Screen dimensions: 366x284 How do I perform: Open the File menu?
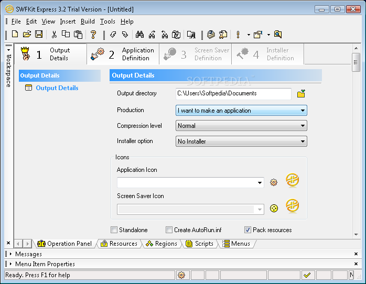coord(16,21)
